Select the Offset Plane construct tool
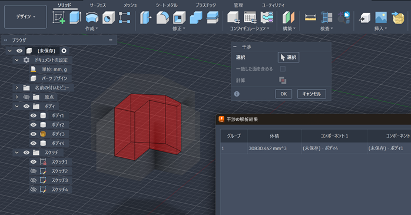 point(289,18)
